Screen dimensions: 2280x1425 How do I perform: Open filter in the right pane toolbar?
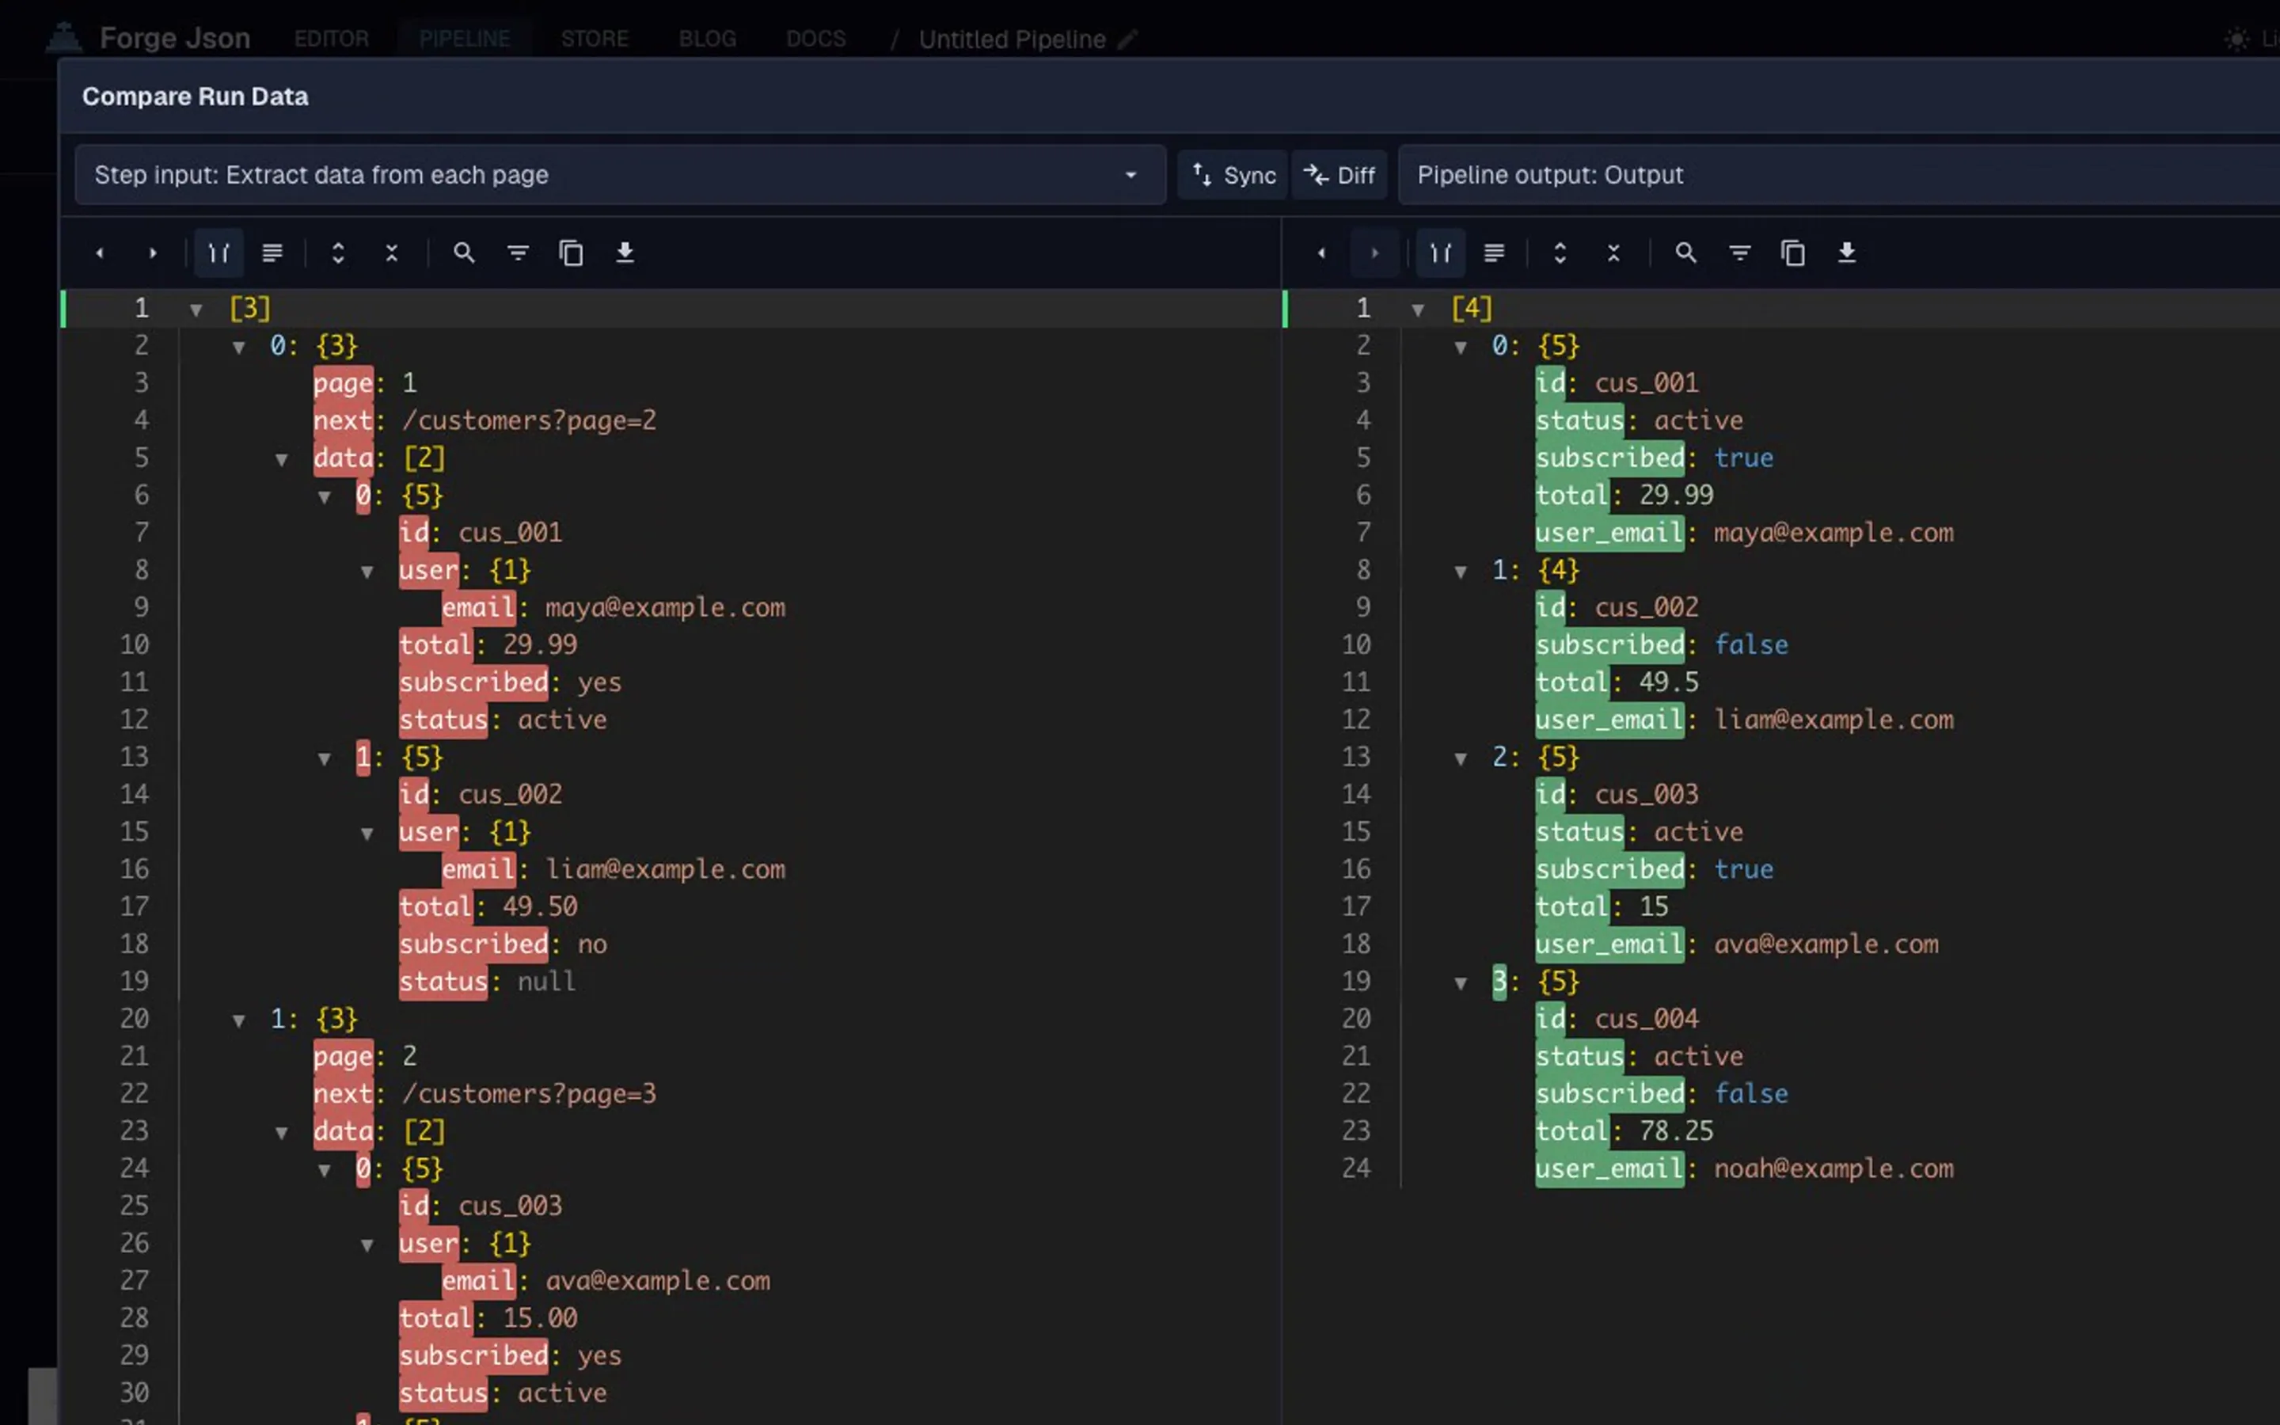1740,253
